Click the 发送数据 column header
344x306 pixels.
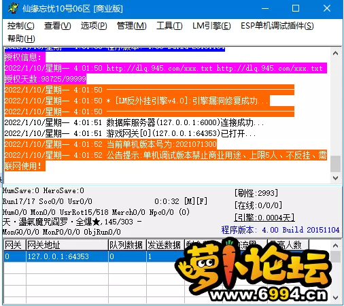(165, 245)
